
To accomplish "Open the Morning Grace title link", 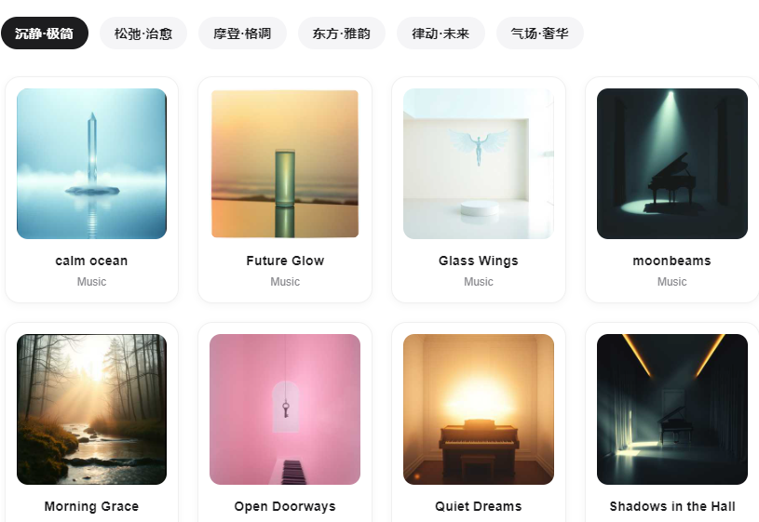I will coord(91,506).
